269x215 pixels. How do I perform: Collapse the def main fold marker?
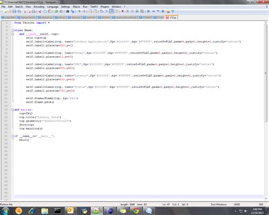12,109
